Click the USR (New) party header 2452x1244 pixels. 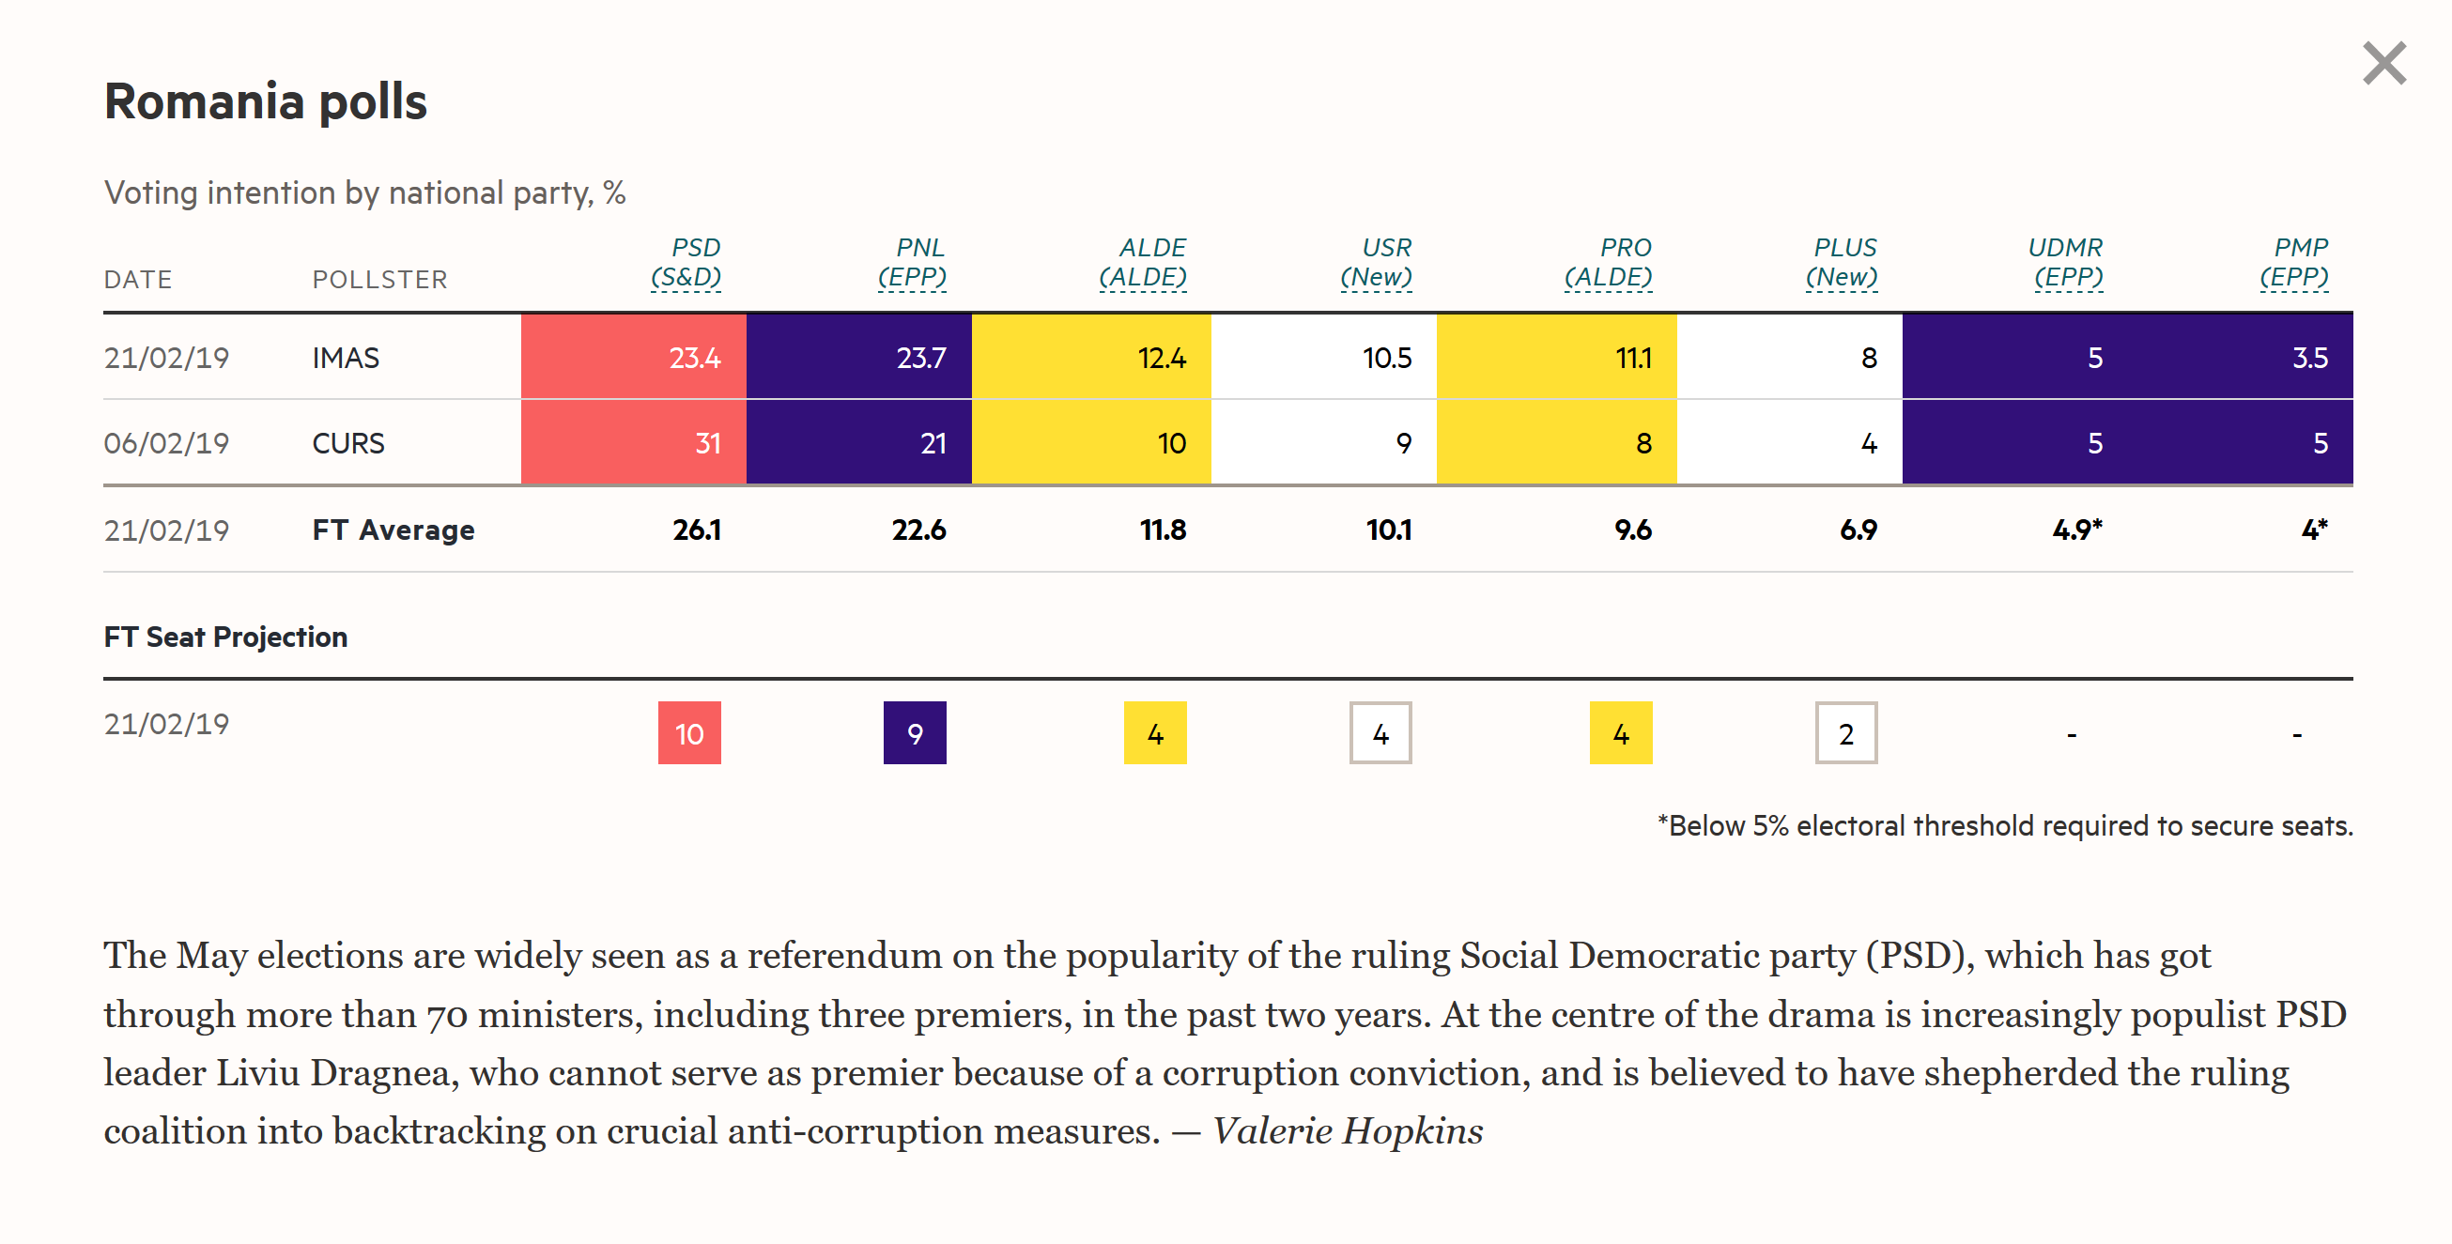tap(1377, 263)
